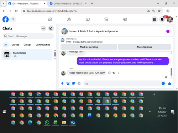The image size is (178, 133).
Task: Open the account profile picture menu
Action: pos(170,20)
